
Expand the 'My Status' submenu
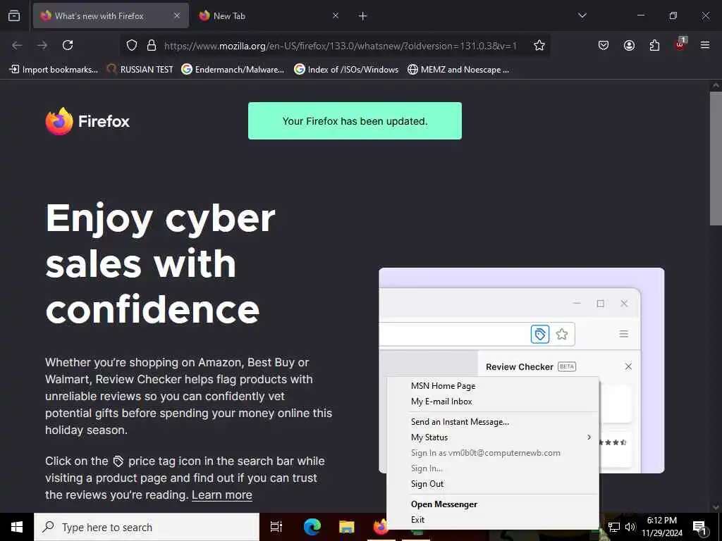click(493, 437)
